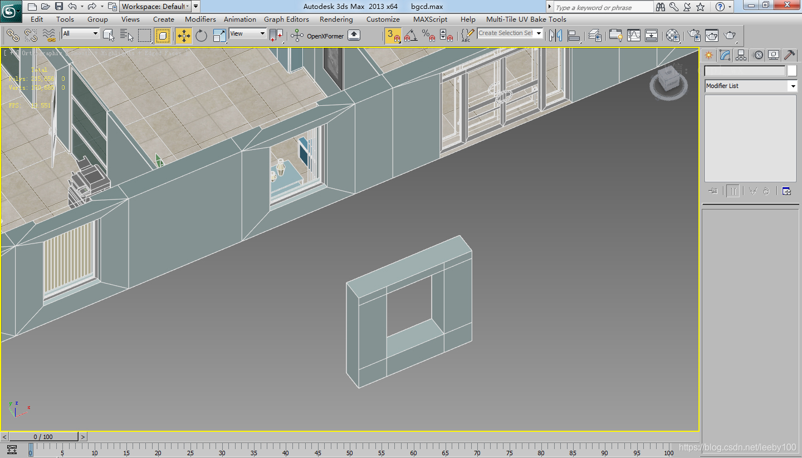
Task: Toggle the 3D Snaps button
Action: (x=393, y=36)
